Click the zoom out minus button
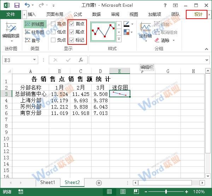This screenshot has height=196, width=212. pyautogui.click(x=146, y=192)
